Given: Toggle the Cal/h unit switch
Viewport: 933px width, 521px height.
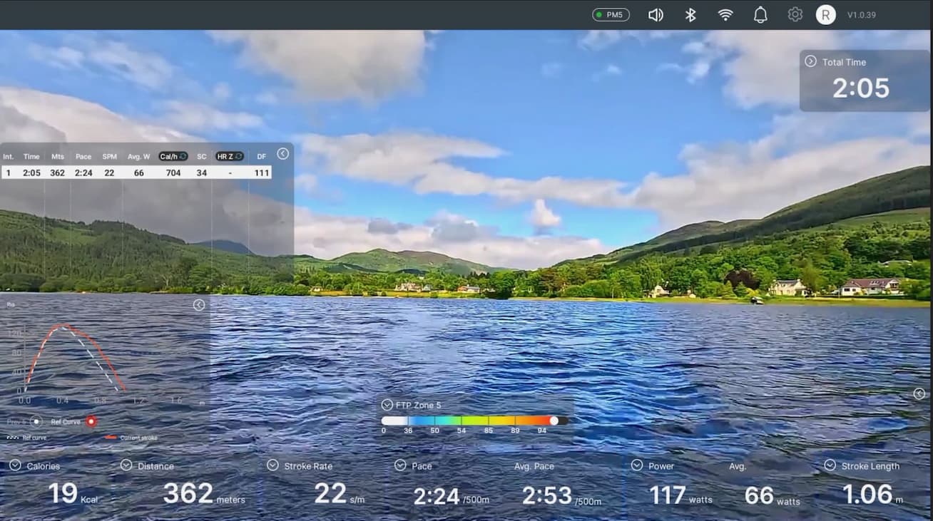Looking at the screenshot, I should (x=173, y=156).
